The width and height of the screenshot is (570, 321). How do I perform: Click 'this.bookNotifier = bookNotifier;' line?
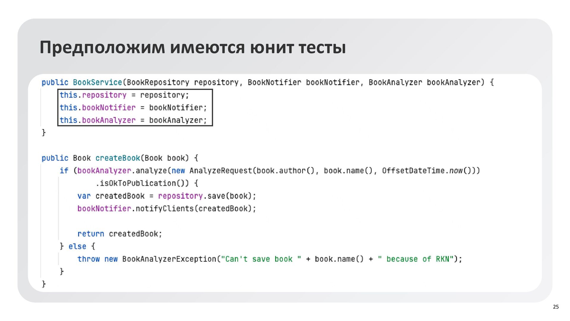(133, 107)
